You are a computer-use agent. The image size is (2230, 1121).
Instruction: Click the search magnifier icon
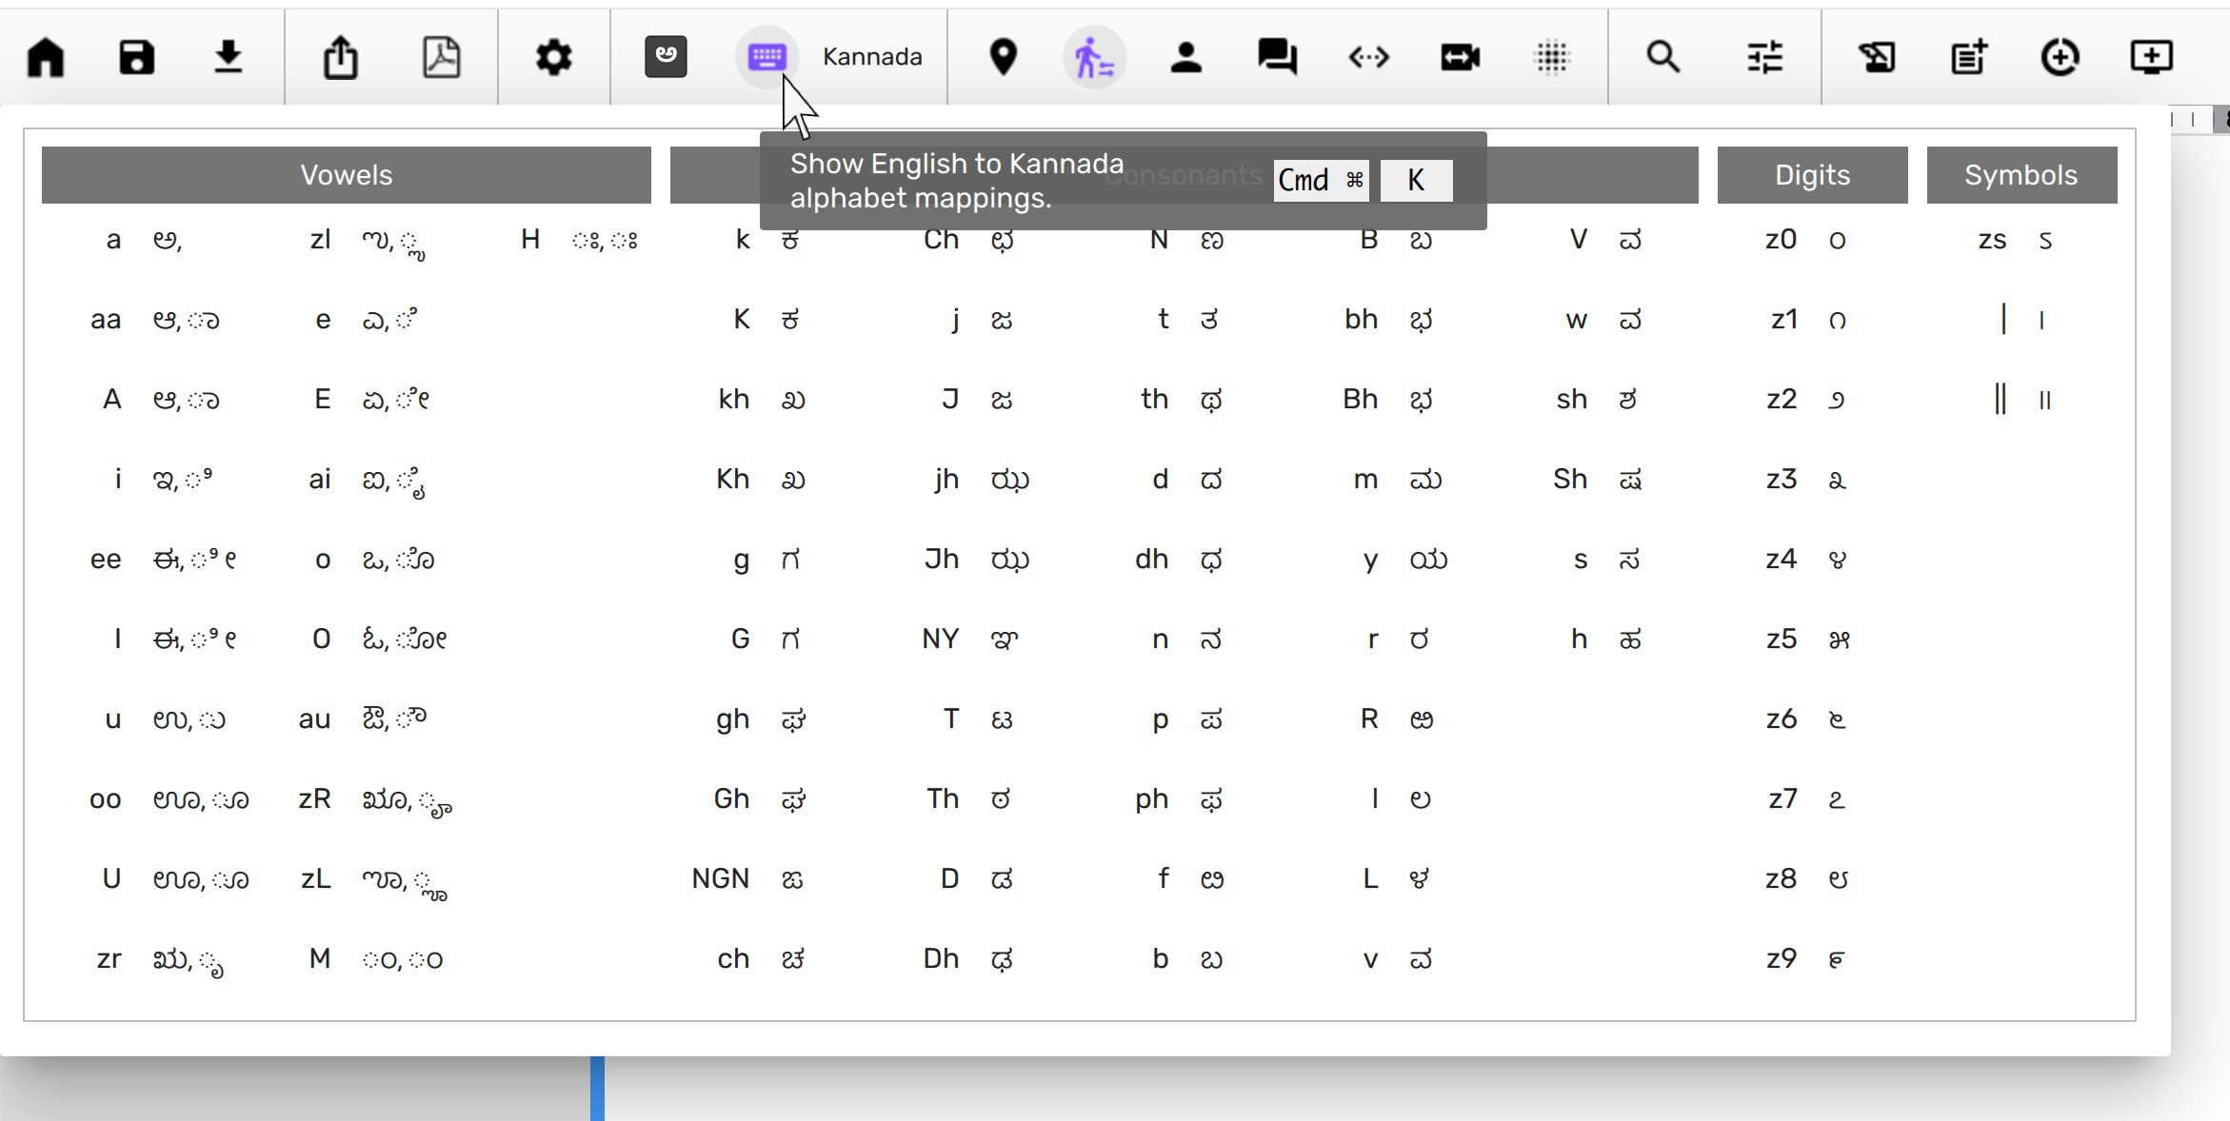1663,57
